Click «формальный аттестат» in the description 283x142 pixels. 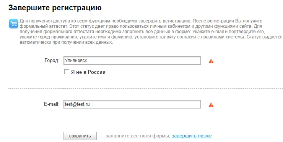(43, 26)
